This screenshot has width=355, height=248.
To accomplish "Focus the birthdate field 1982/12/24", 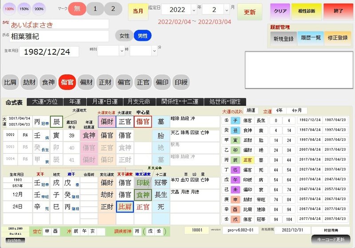I will tap(49, 52).
